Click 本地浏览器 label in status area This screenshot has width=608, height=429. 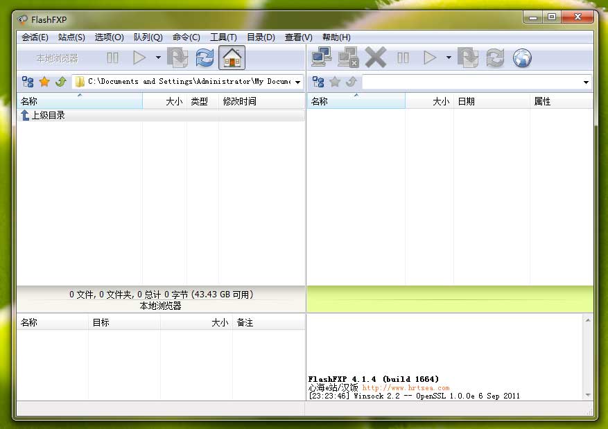click(161, 306)
